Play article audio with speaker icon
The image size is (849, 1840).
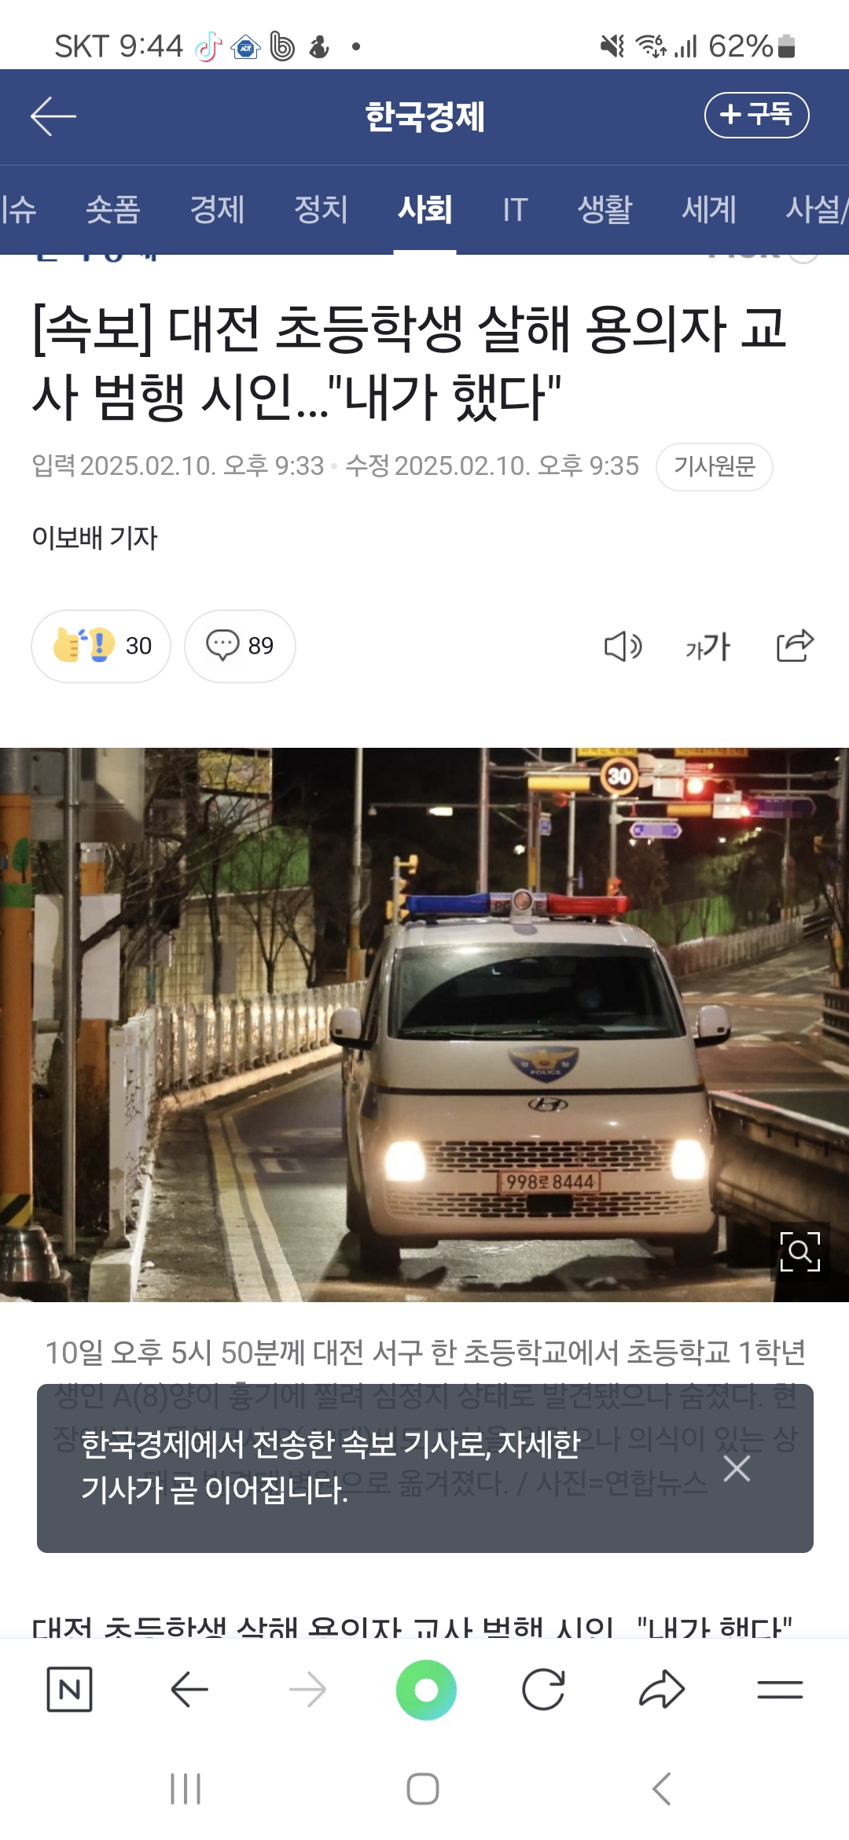click(x=623, y=646)
